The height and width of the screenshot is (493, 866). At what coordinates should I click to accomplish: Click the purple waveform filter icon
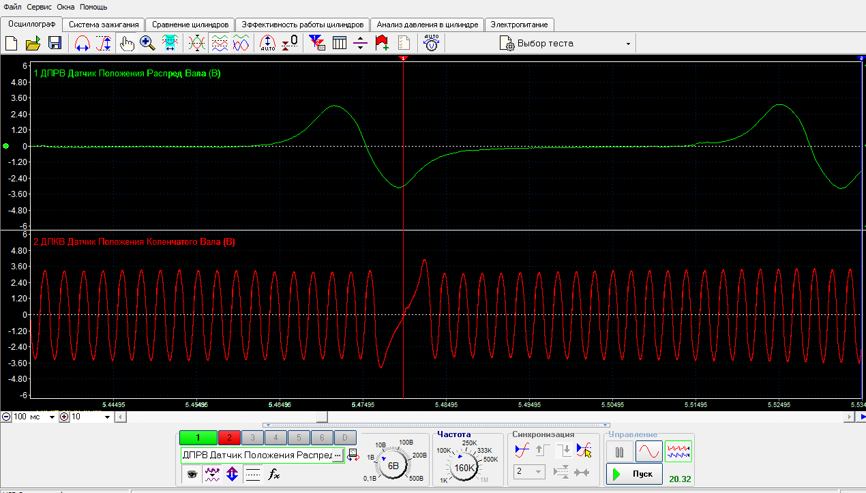[211, 474]
